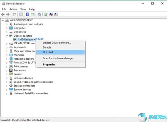167x122 pixels.
Task: Click the Monitors device icon in tree
Action: (11, 55)
